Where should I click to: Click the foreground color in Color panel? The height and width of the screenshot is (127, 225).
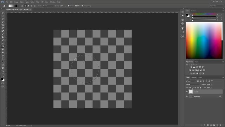click(x=187, y=15)
